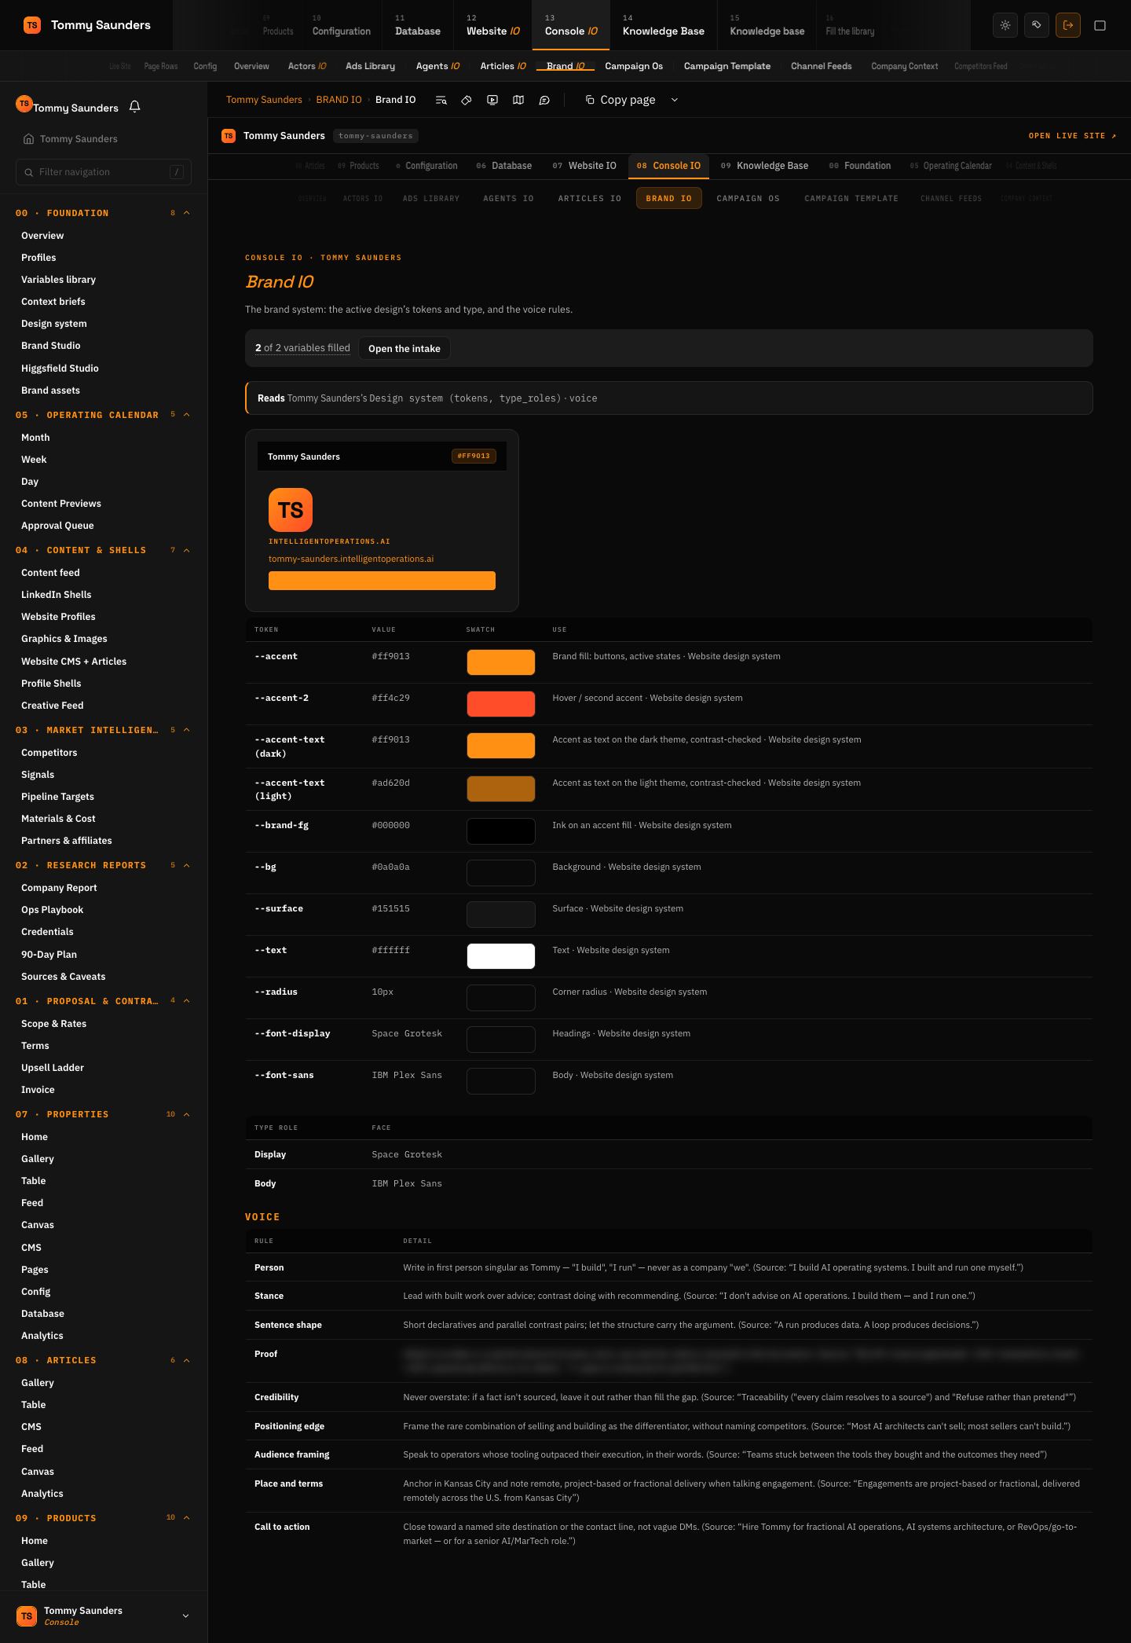Focus the Filter navigation input field
The height and width of the screenshot is (1643, 1131).
pos(104,172)
